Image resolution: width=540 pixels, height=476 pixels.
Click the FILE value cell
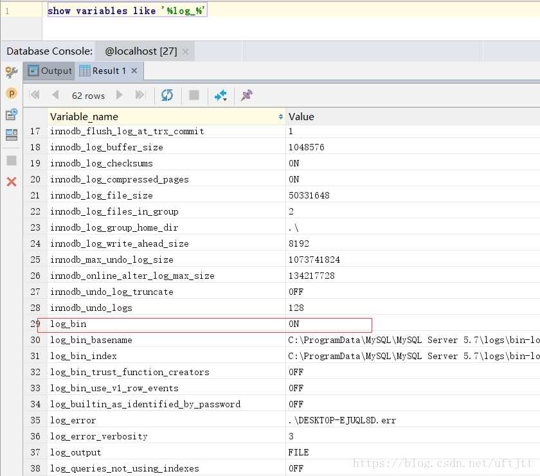pyautogui.click(x=413, y=452)
